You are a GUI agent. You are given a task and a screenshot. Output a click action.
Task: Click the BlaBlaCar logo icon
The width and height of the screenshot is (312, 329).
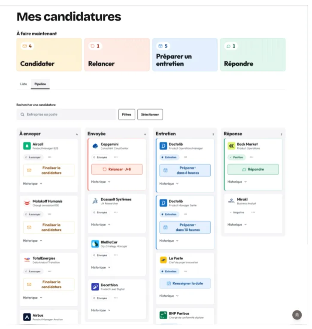[95, 244]
